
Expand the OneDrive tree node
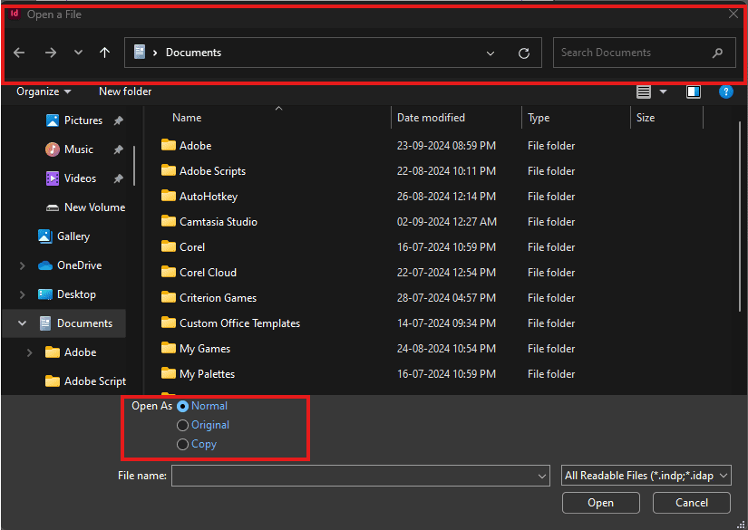(22, 265)
